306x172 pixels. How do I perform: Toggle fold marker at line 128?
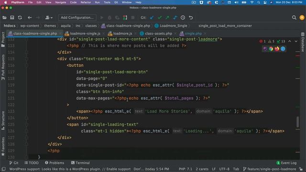27,144
